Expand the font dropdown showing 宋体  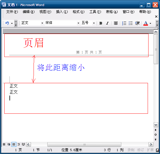pyautogui.click(x=78, y=23)
